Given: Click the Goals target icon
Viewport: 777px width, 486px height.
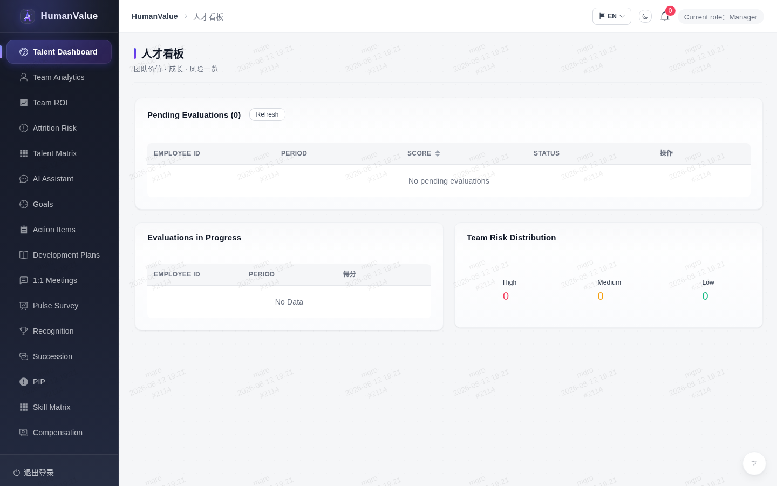Looking at the screenshot, I should pos(24,204).
